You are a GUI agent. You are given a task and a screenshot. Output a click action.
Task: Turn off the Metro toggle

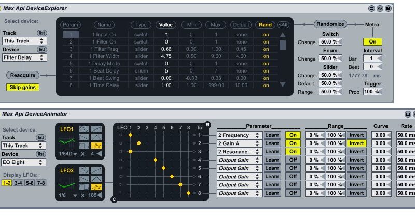coord(372,42)
